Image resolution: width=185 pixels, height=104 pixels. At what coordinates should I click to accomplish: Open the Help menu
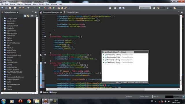(60, 4)
